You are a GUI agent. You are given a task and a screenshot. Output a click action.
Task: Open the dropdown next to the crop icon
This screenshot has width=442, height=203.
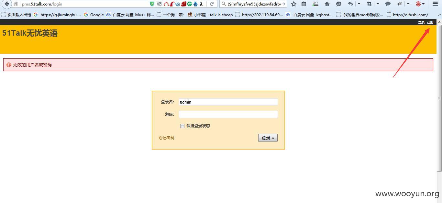click(x=377, y=4)
